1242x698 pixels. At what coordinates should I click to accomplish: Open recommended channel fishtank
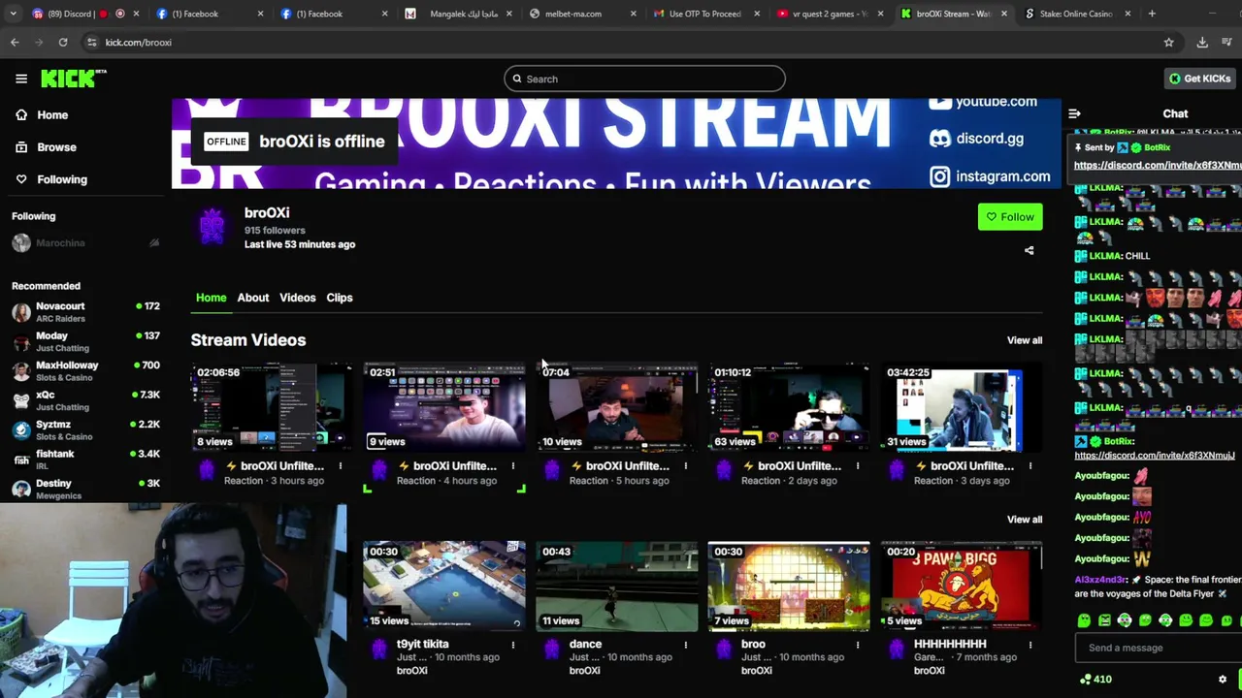coord(85,460)
